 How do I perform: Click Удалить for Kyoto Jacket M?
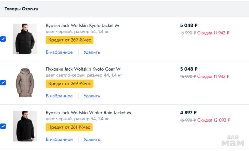[x=92, y=52]
